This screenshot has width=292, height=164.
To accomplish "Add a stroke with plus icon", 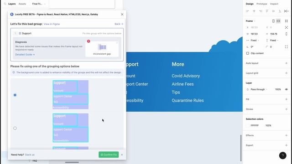I will (x=287, y=109).
